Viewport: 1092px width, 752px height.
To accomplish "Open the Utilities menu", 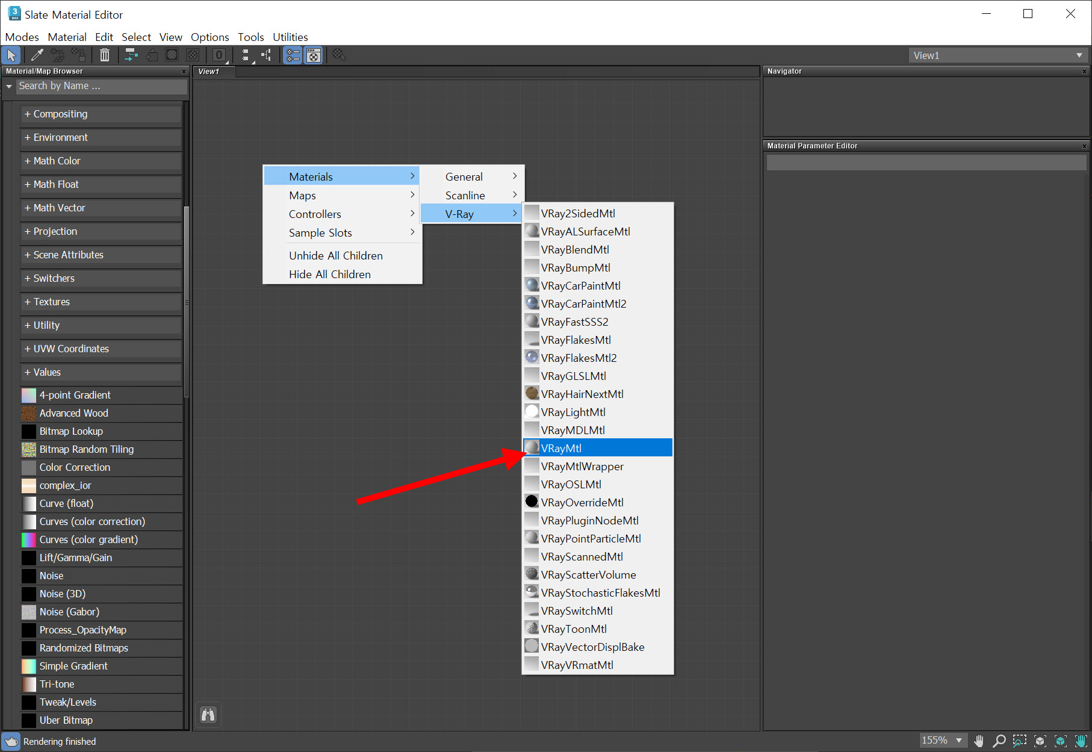I will [290, 37].
